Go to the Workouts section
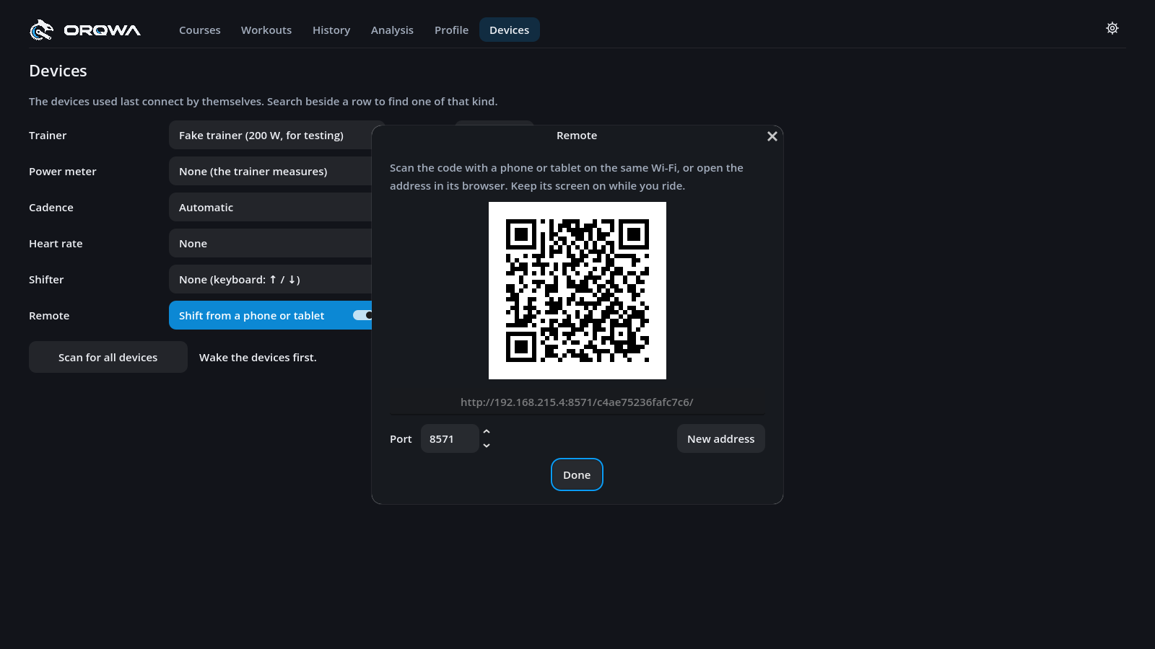1155x649 pixels. point(266,30)
